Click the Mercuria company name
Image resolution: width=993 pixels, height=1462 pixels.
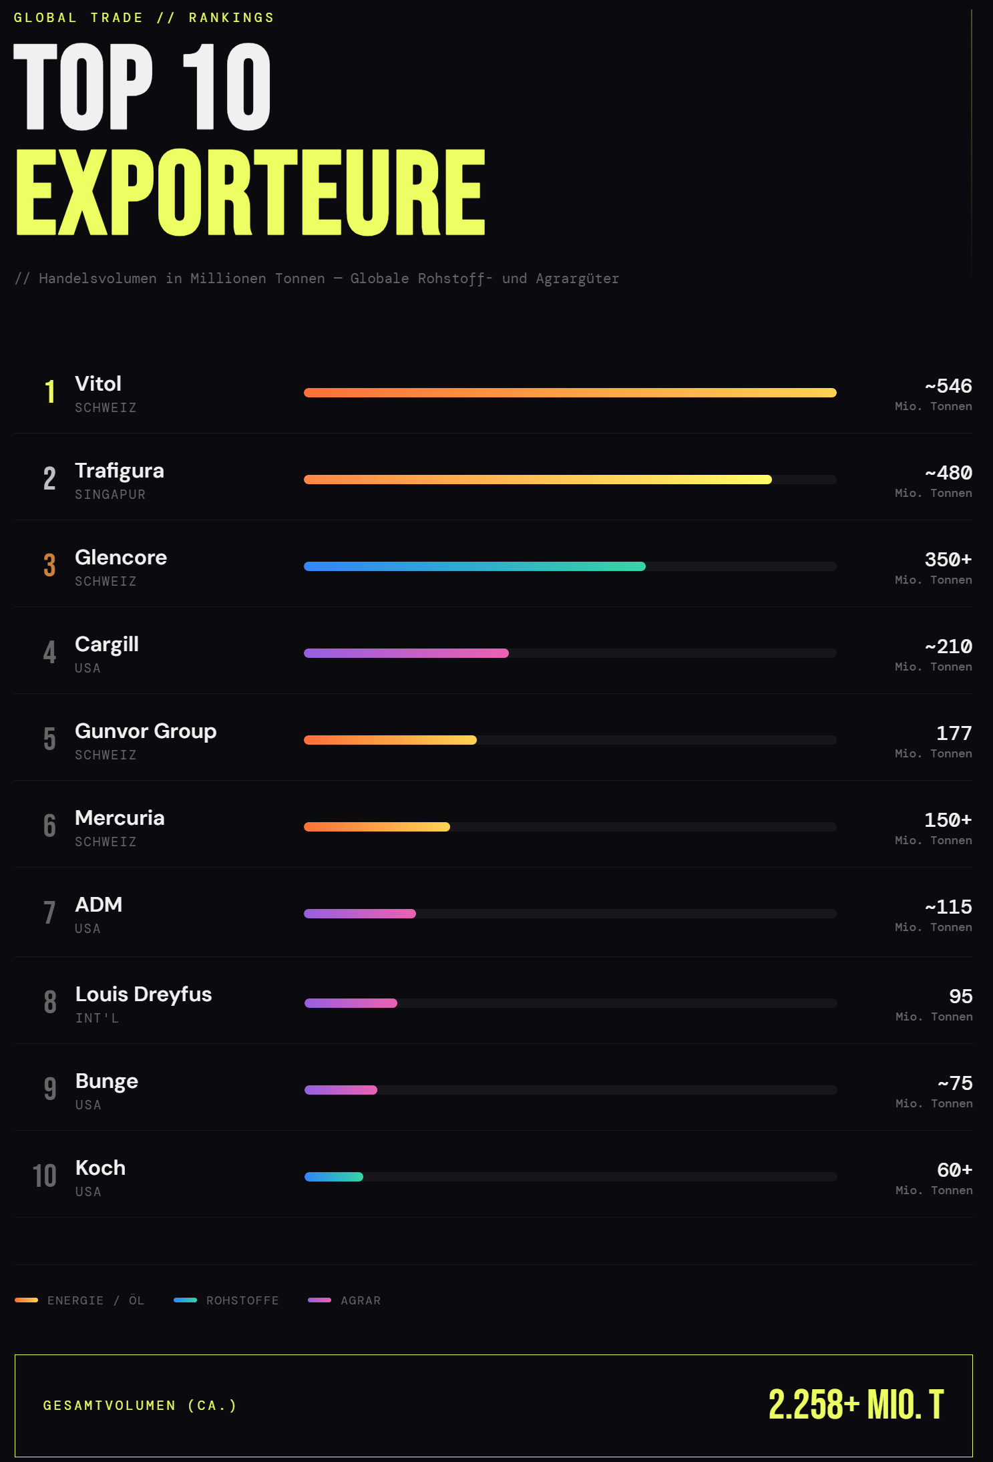[120, 818]
